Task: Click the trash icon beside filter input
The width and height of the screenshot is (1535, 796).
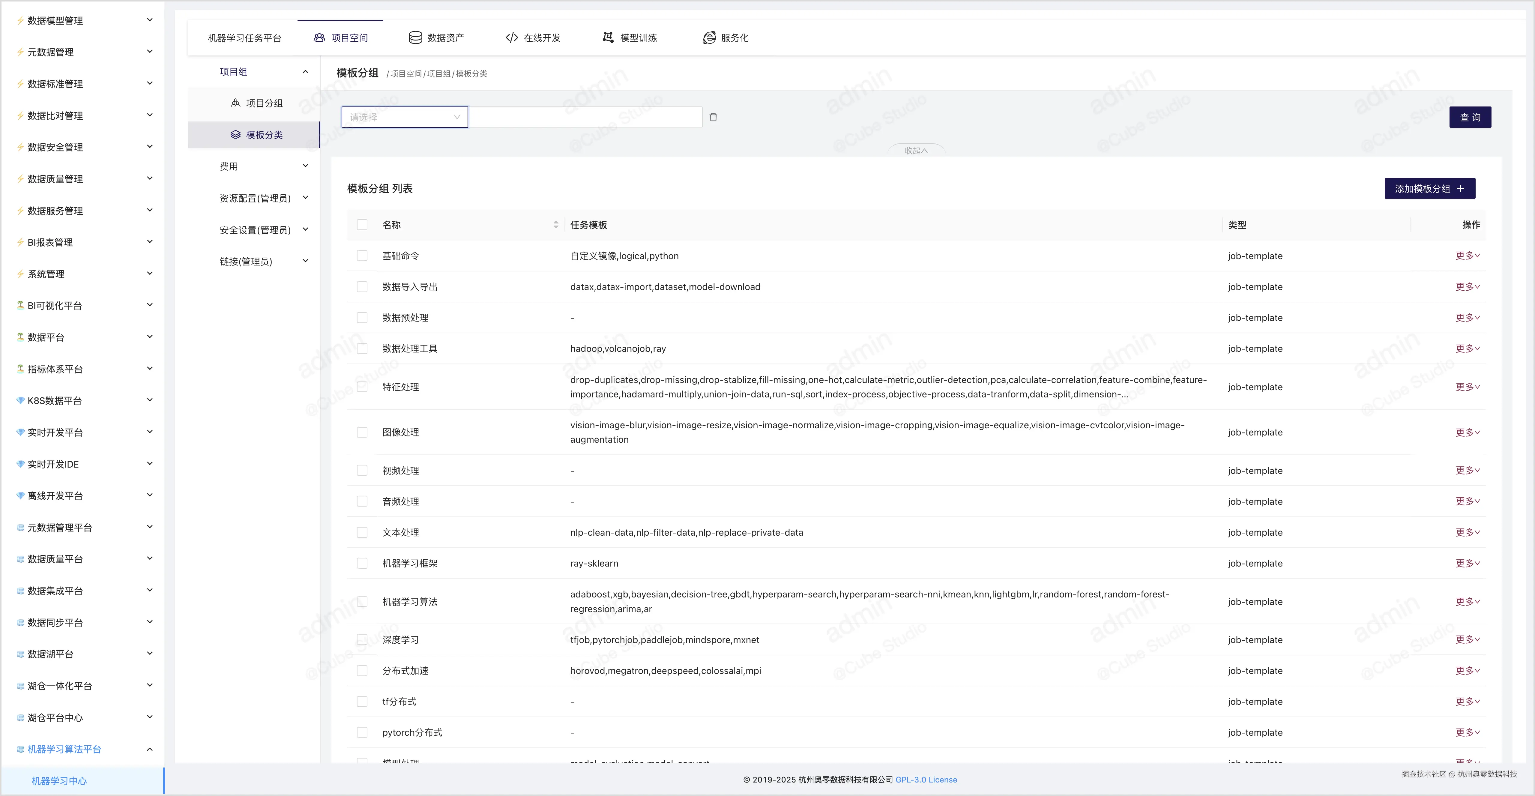Action: (713, 117)
